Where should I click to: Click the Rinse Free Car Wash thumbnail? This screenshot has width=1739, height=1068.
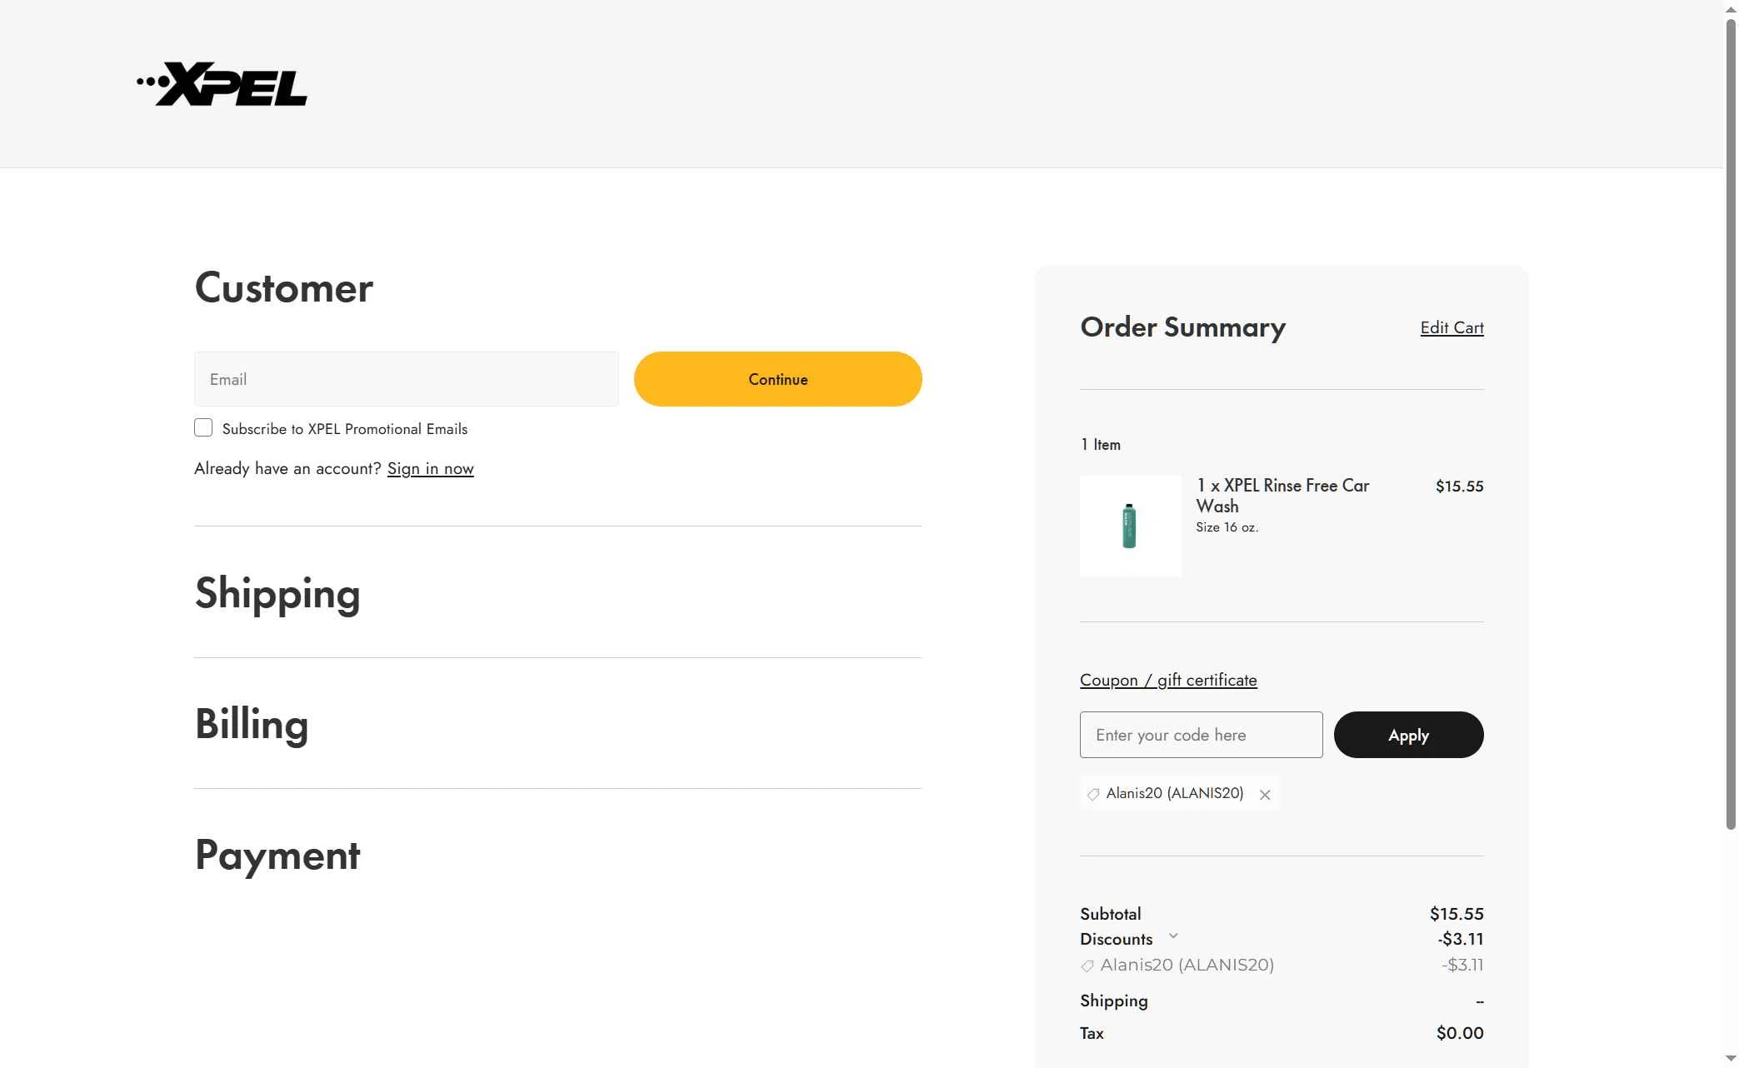pyautogui.click(x=1130, y=526)
